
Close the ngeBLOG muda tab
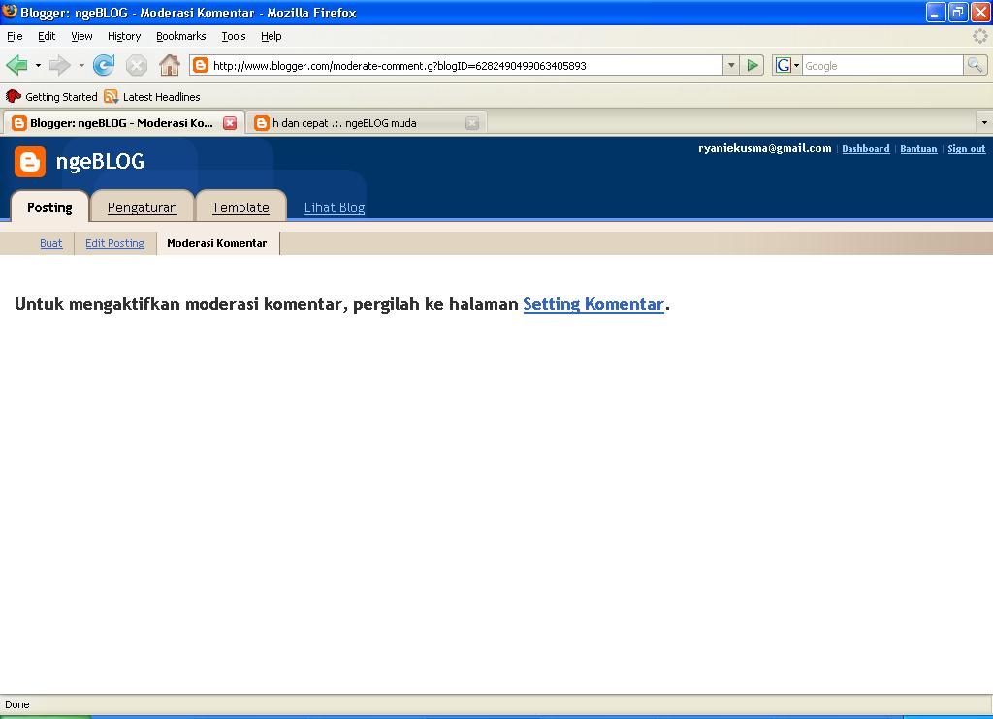[x=472, y=123]
